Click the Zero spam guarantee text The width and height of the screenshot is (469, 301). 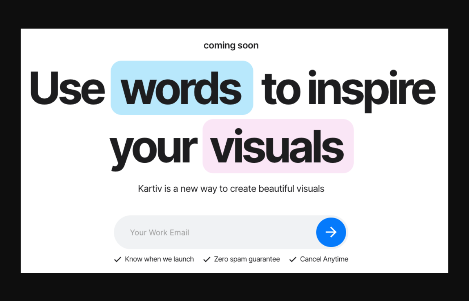[x=247, y=259]
